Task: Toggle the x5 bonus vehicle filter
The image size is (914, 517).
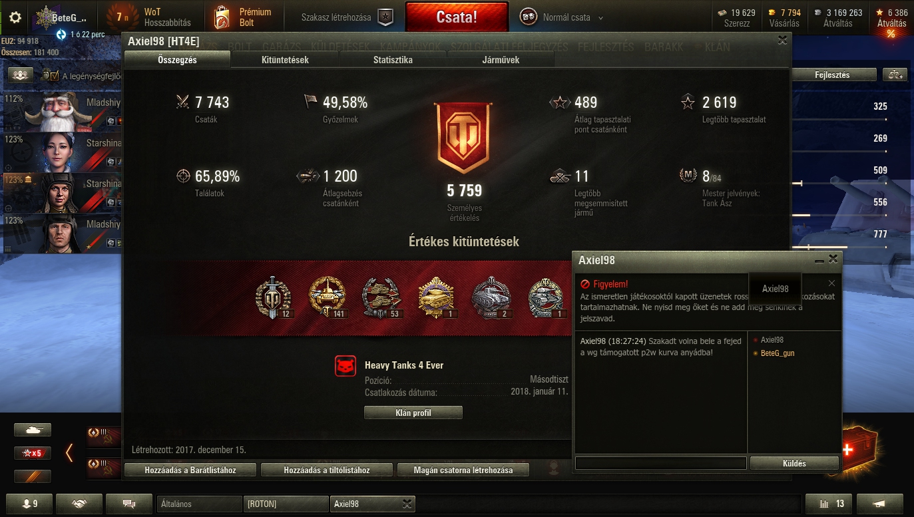Action: 33,453
